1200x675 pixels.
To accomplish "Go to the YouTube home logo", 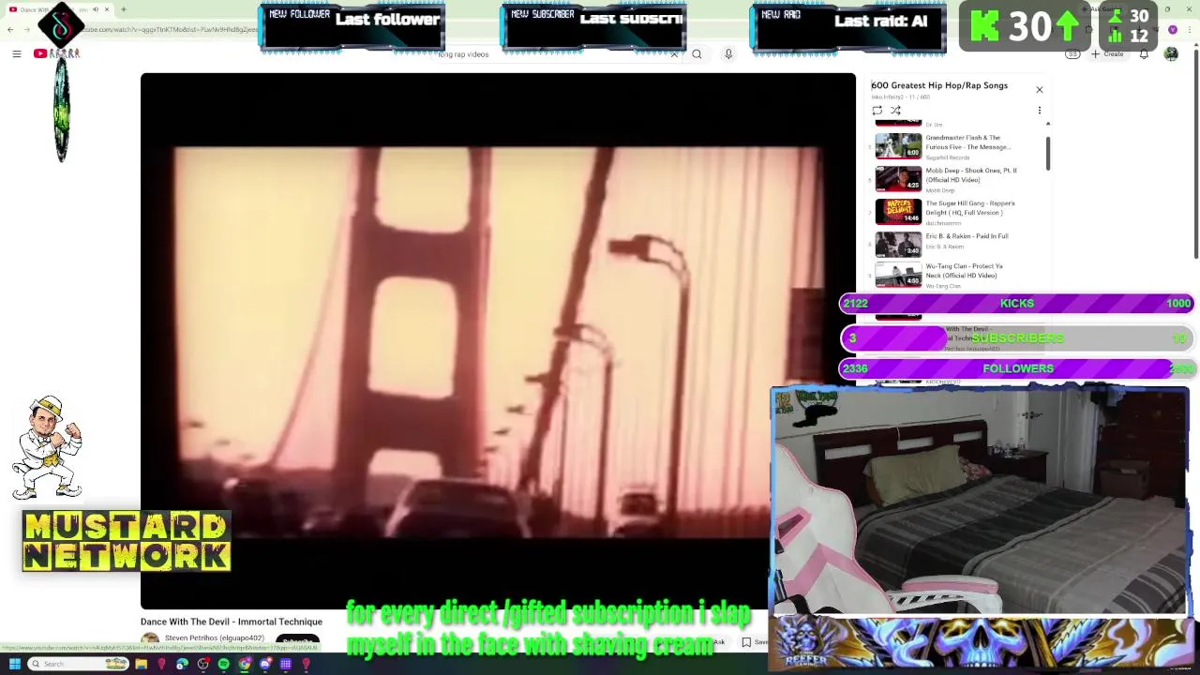I will 56,53.
